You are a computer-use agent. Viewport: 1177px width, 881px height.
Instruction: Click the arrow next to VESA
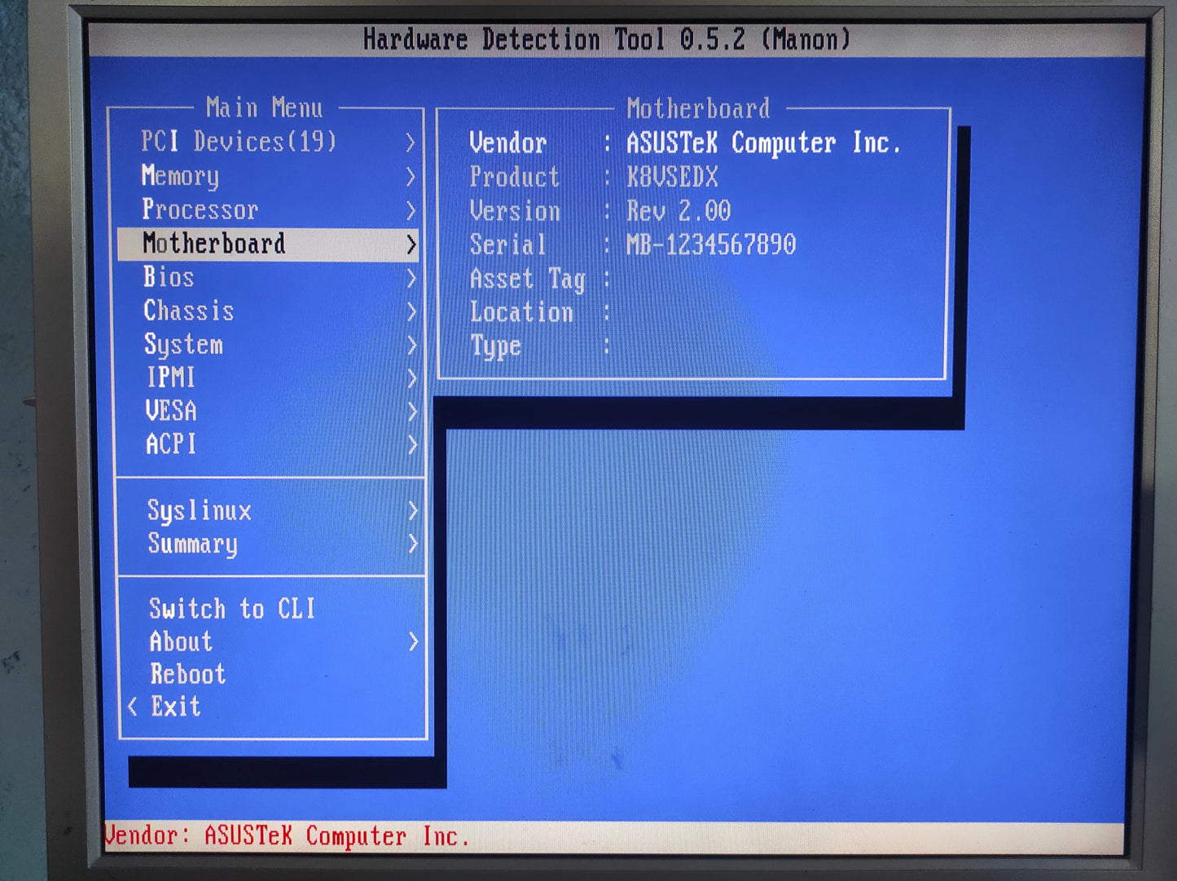point(412,412)
